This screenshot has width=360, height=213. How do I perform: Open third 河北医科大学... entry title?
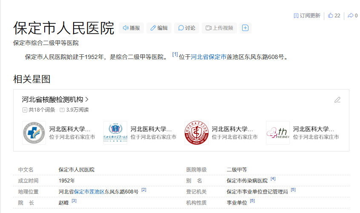click(x=232, y=129)
